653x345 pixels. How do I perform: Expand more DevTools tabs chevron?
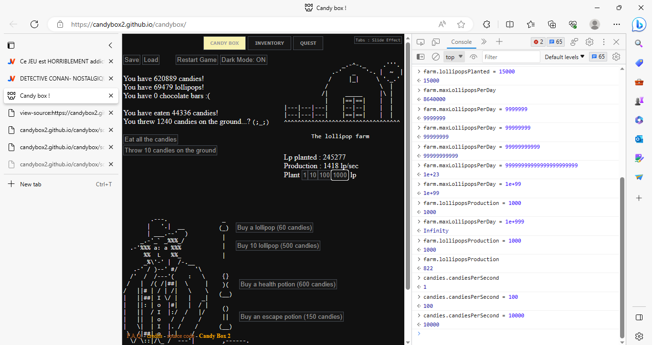tap(484, 42)
